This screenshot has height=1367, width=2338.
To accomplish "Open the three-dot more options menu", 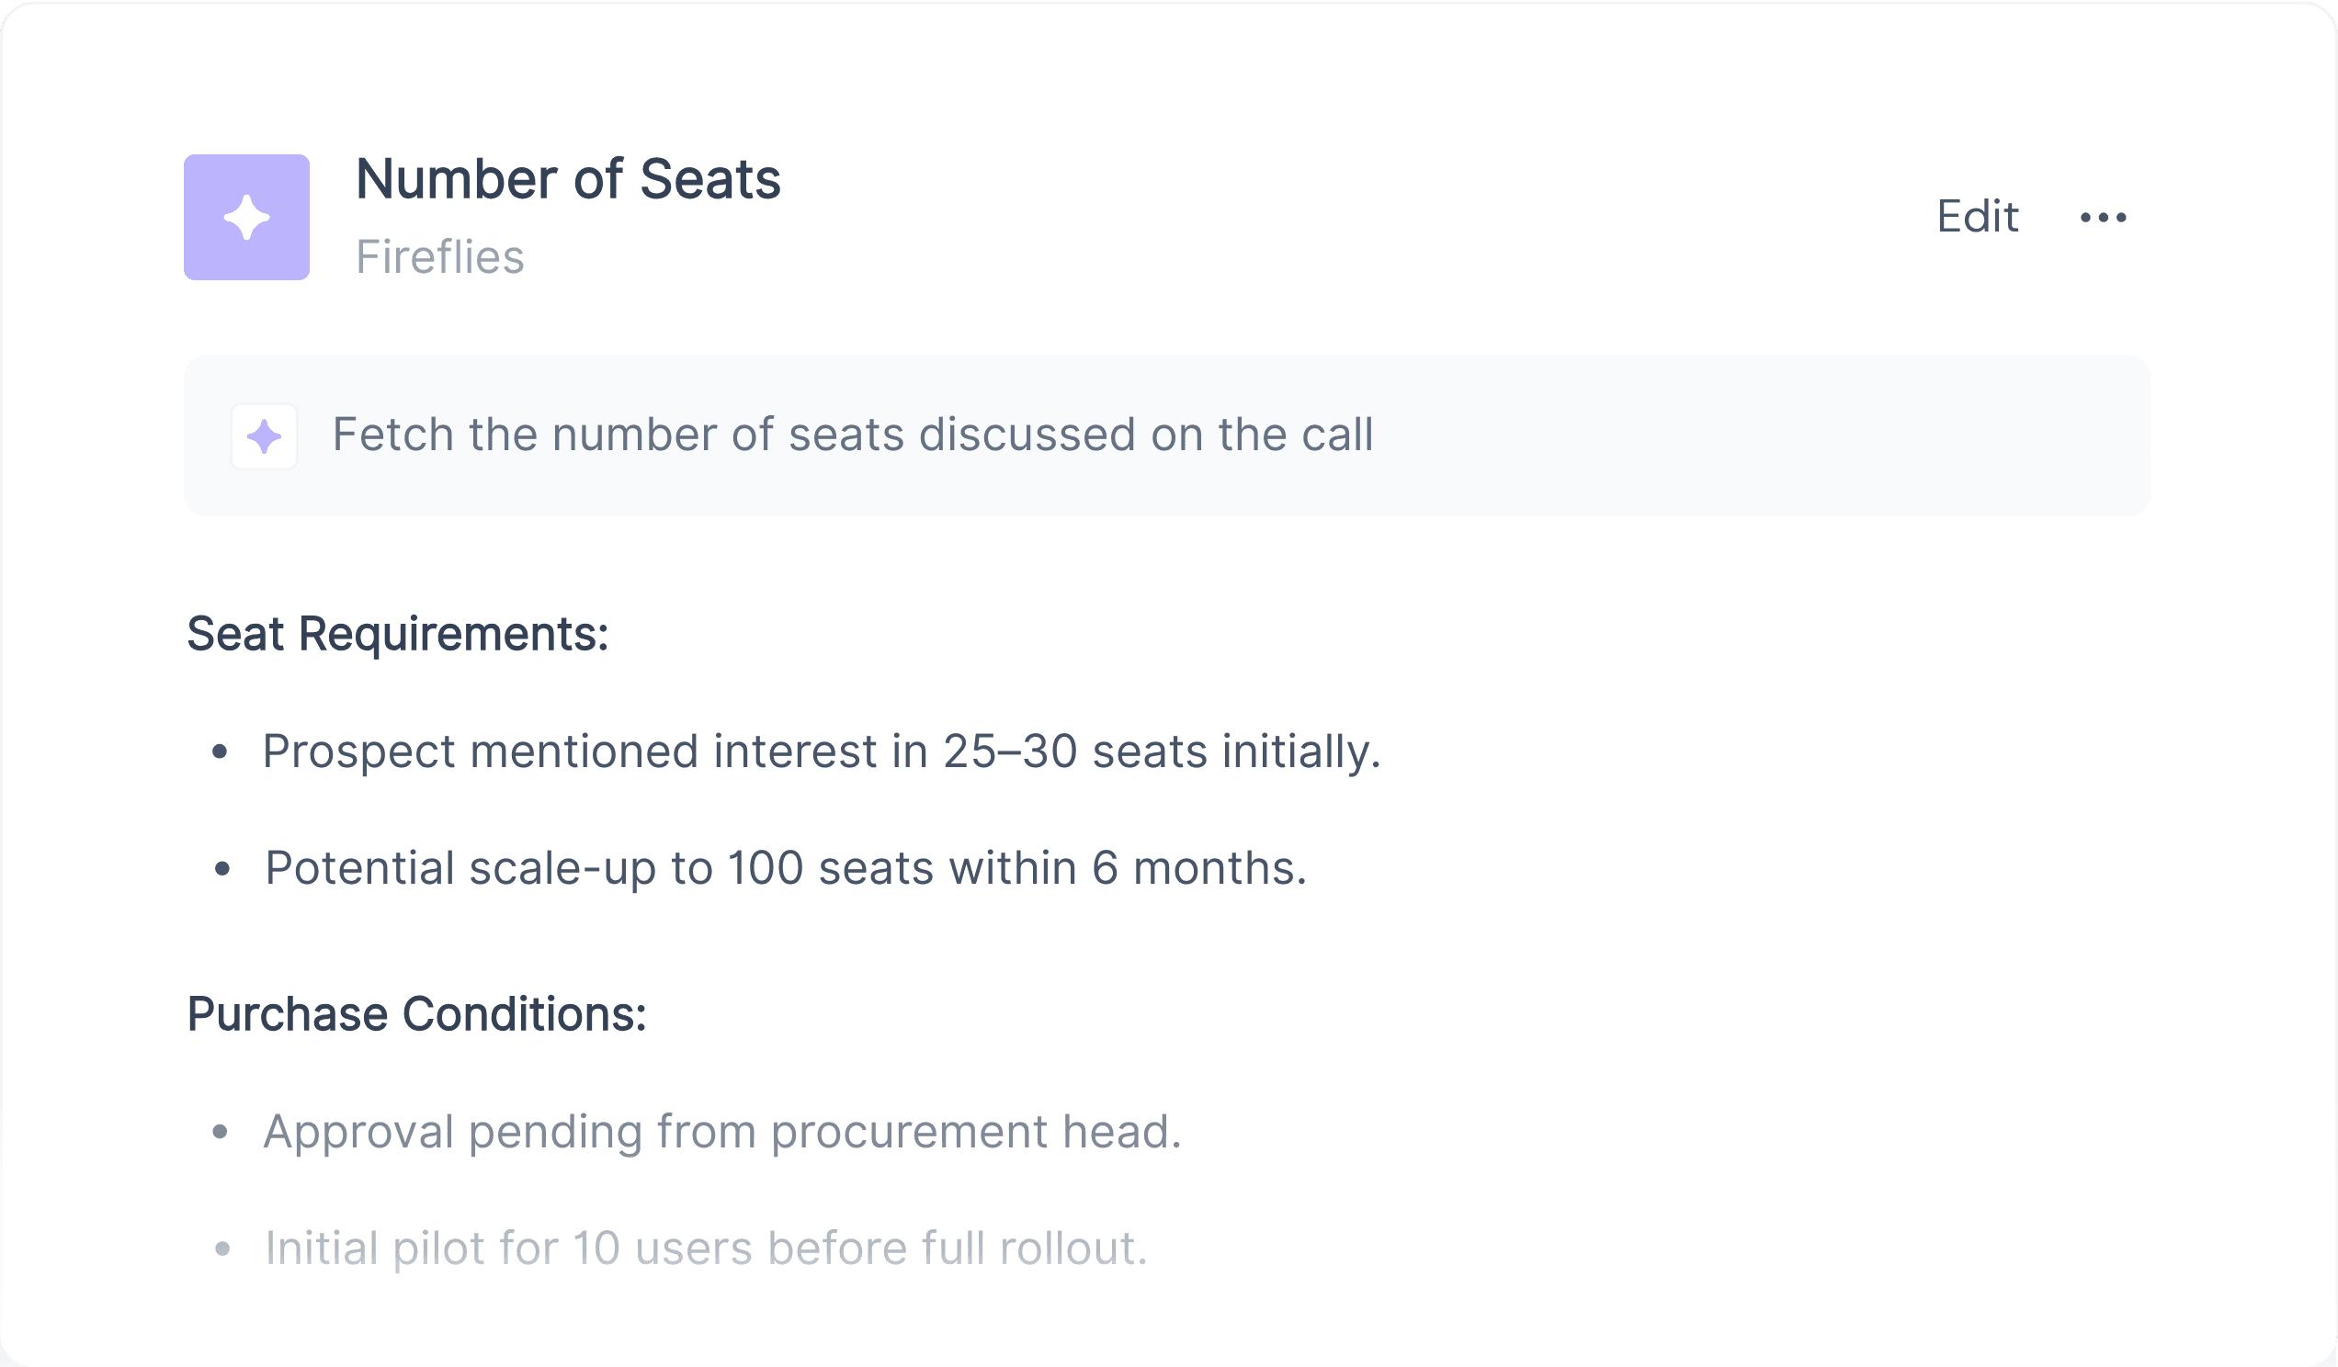I will 2104,218.
